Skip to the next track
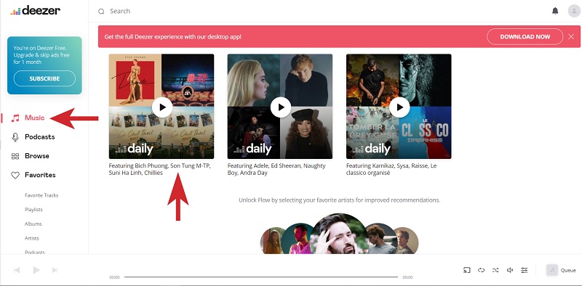The width and height of the screenshot is (582, 286). [x=55, y=270]
